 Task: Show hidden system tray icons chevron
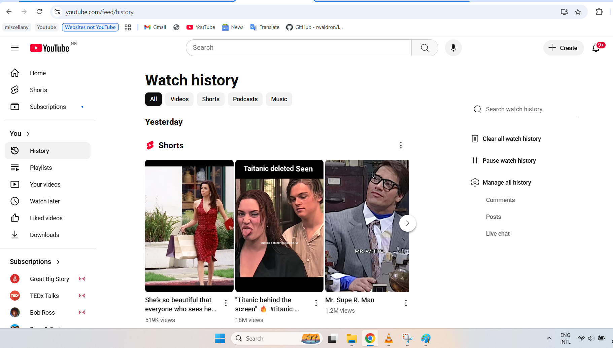(549, 338)
